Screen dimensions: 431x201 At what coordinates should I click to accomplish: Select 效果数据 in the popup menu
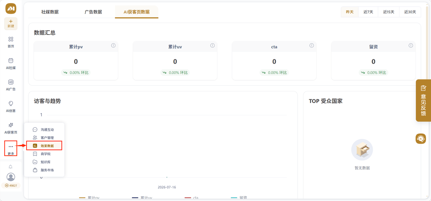[x=44, y=146]
